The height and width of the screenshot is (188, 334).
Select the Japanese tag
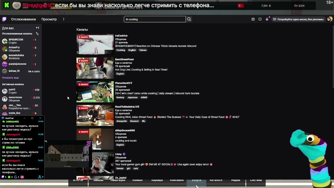[x=132, y=97]
